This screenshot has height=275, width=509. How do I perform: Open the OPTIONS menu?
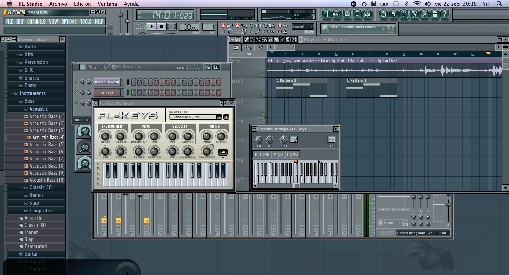point(69,22)
